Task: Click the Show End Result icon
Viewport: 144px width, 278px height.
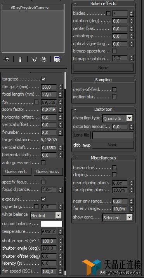Action: tap(20, 59)
